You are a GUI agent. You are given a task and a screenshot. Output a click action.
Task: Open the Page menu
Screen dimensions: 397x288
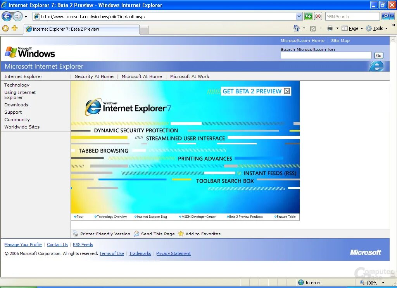pyautogui.click(x=352, y=28)
